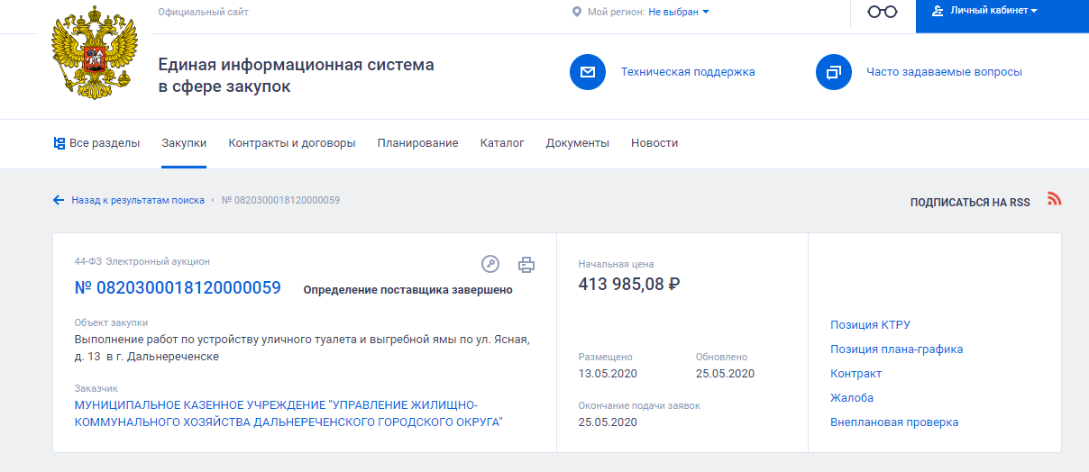
Task: Click the Начальная цена label
Action: pyautogui.click(x=616, y=264)
